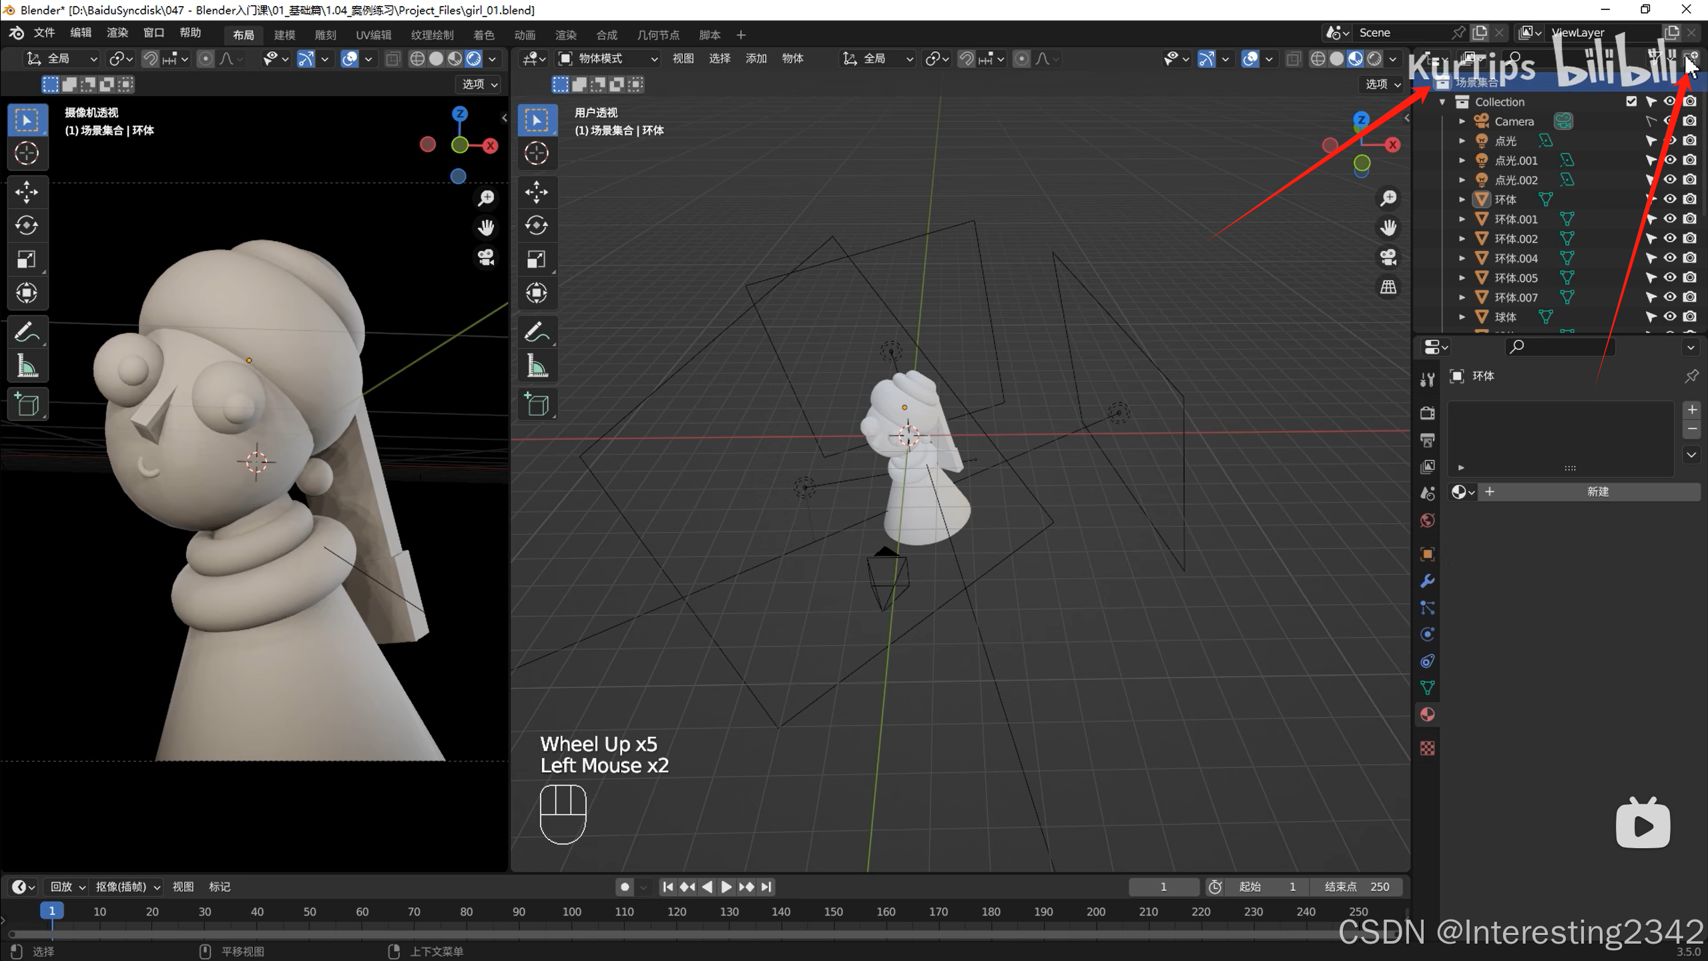Click the 结束点 end frame field

coord(1357,887)
